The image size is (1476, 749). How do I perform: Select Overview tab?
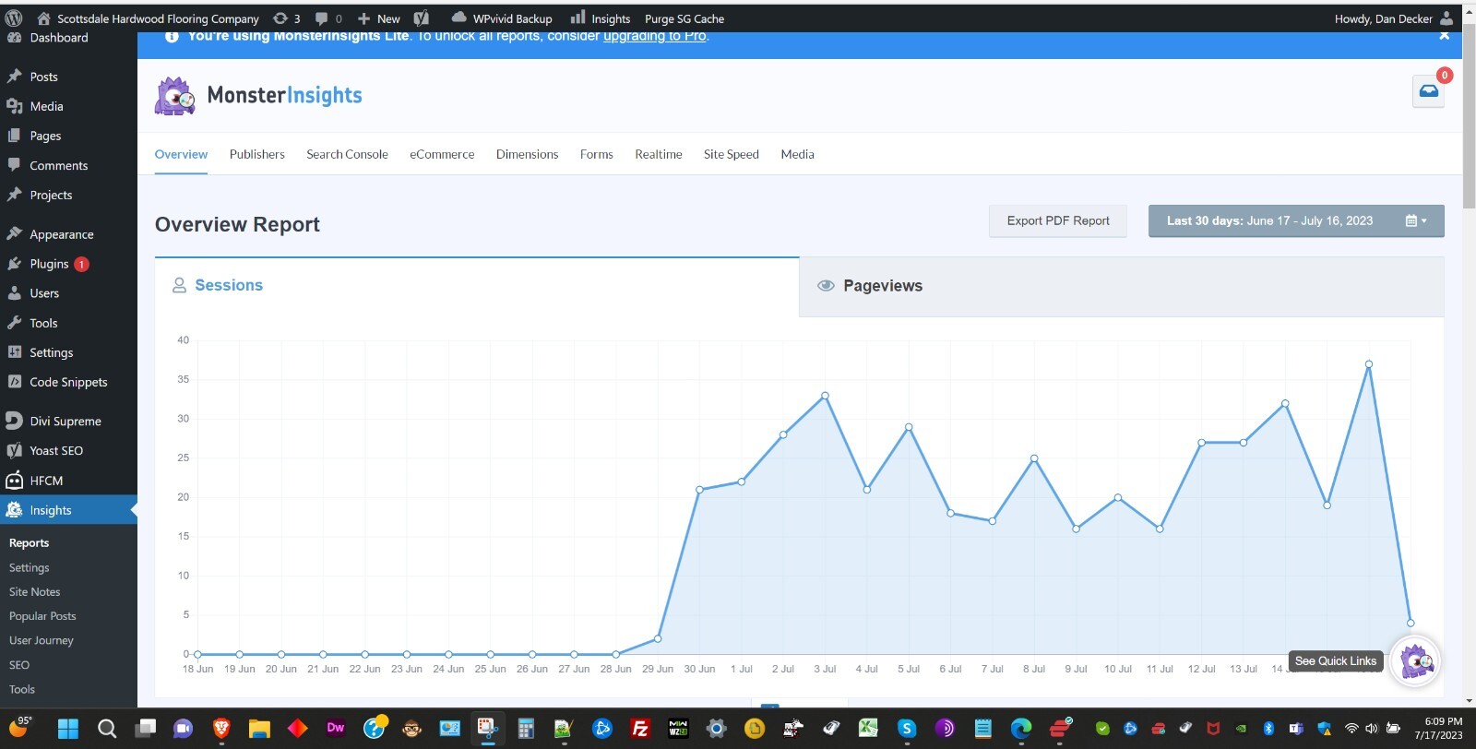[181, 154]
